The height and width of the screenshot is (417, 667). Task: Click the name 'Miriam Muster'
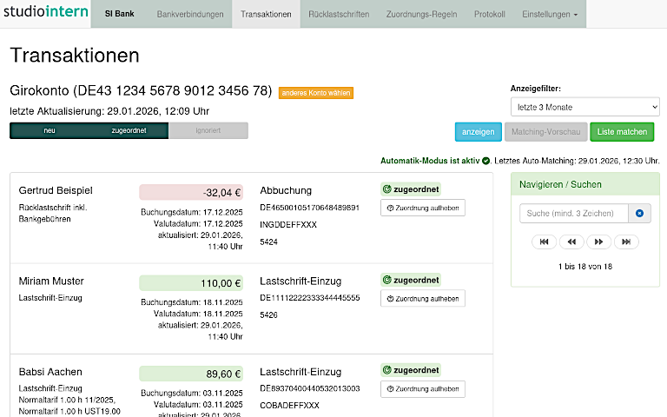coord(51,281)
